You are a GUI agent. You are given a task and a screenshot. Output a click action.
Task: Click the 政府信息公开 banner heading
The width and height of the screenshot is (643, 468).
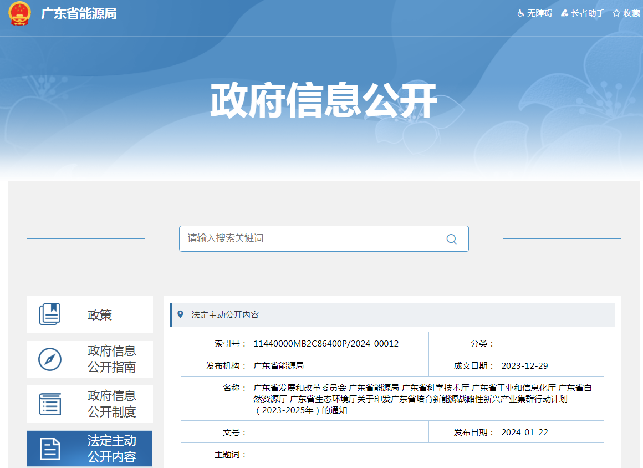click(324, 100)
